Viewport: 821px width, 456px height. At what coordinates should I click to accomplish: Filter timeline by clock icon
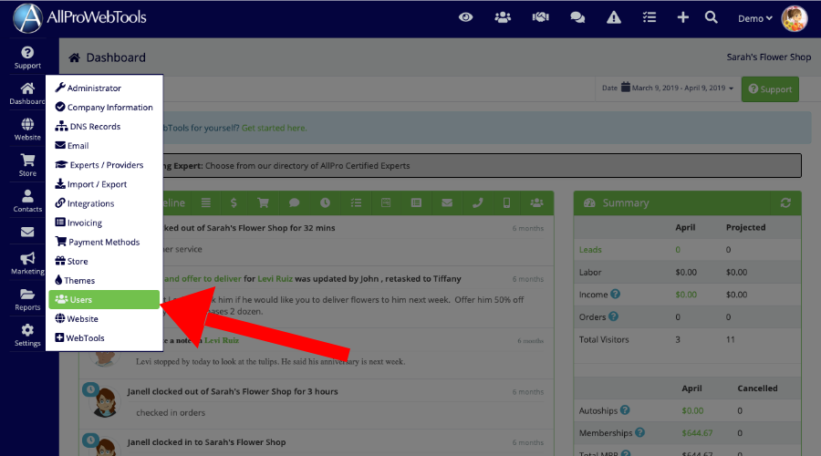pos(325,203)
